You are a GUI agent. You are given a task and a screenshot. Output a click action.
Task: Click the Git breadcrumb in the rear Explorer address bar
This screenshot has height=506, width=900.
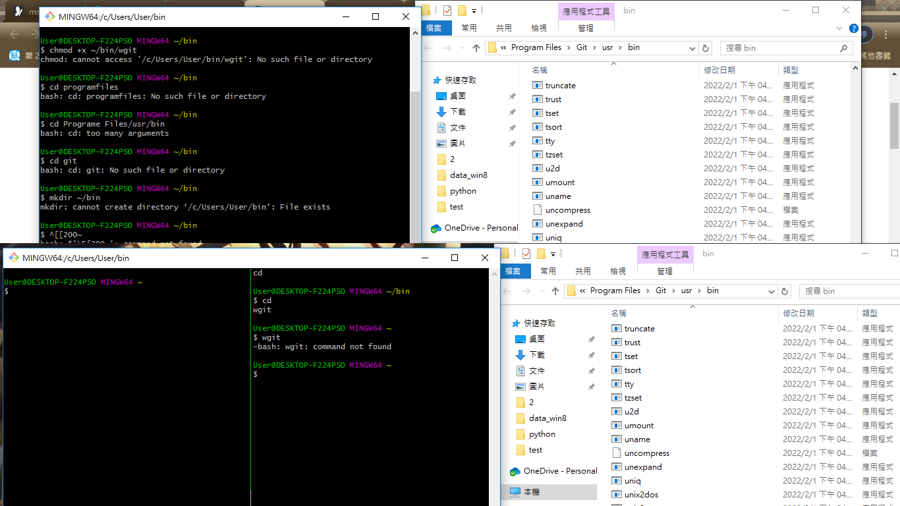(x=582, y=47)
